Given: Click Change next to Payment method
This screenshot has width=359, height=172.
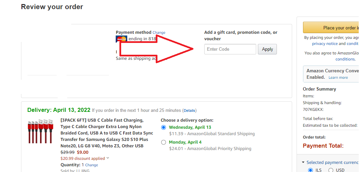Looking at the screenshot, I should [x=159, y=33].
